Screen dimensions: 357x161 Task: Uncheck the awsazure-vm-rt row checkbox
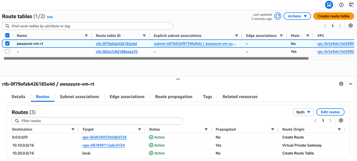[x=7, y=44]
